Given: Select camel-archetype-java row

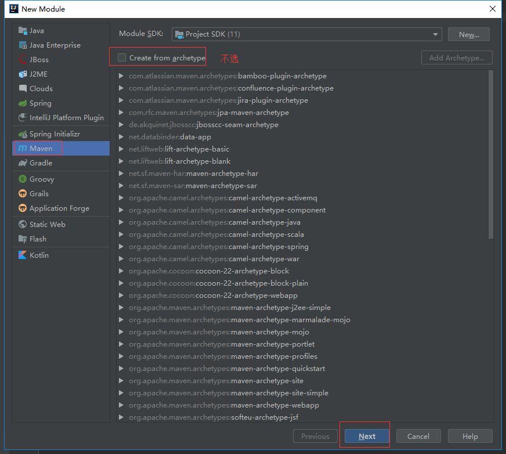Looking at the screenshot, I should tap(303, 222).
